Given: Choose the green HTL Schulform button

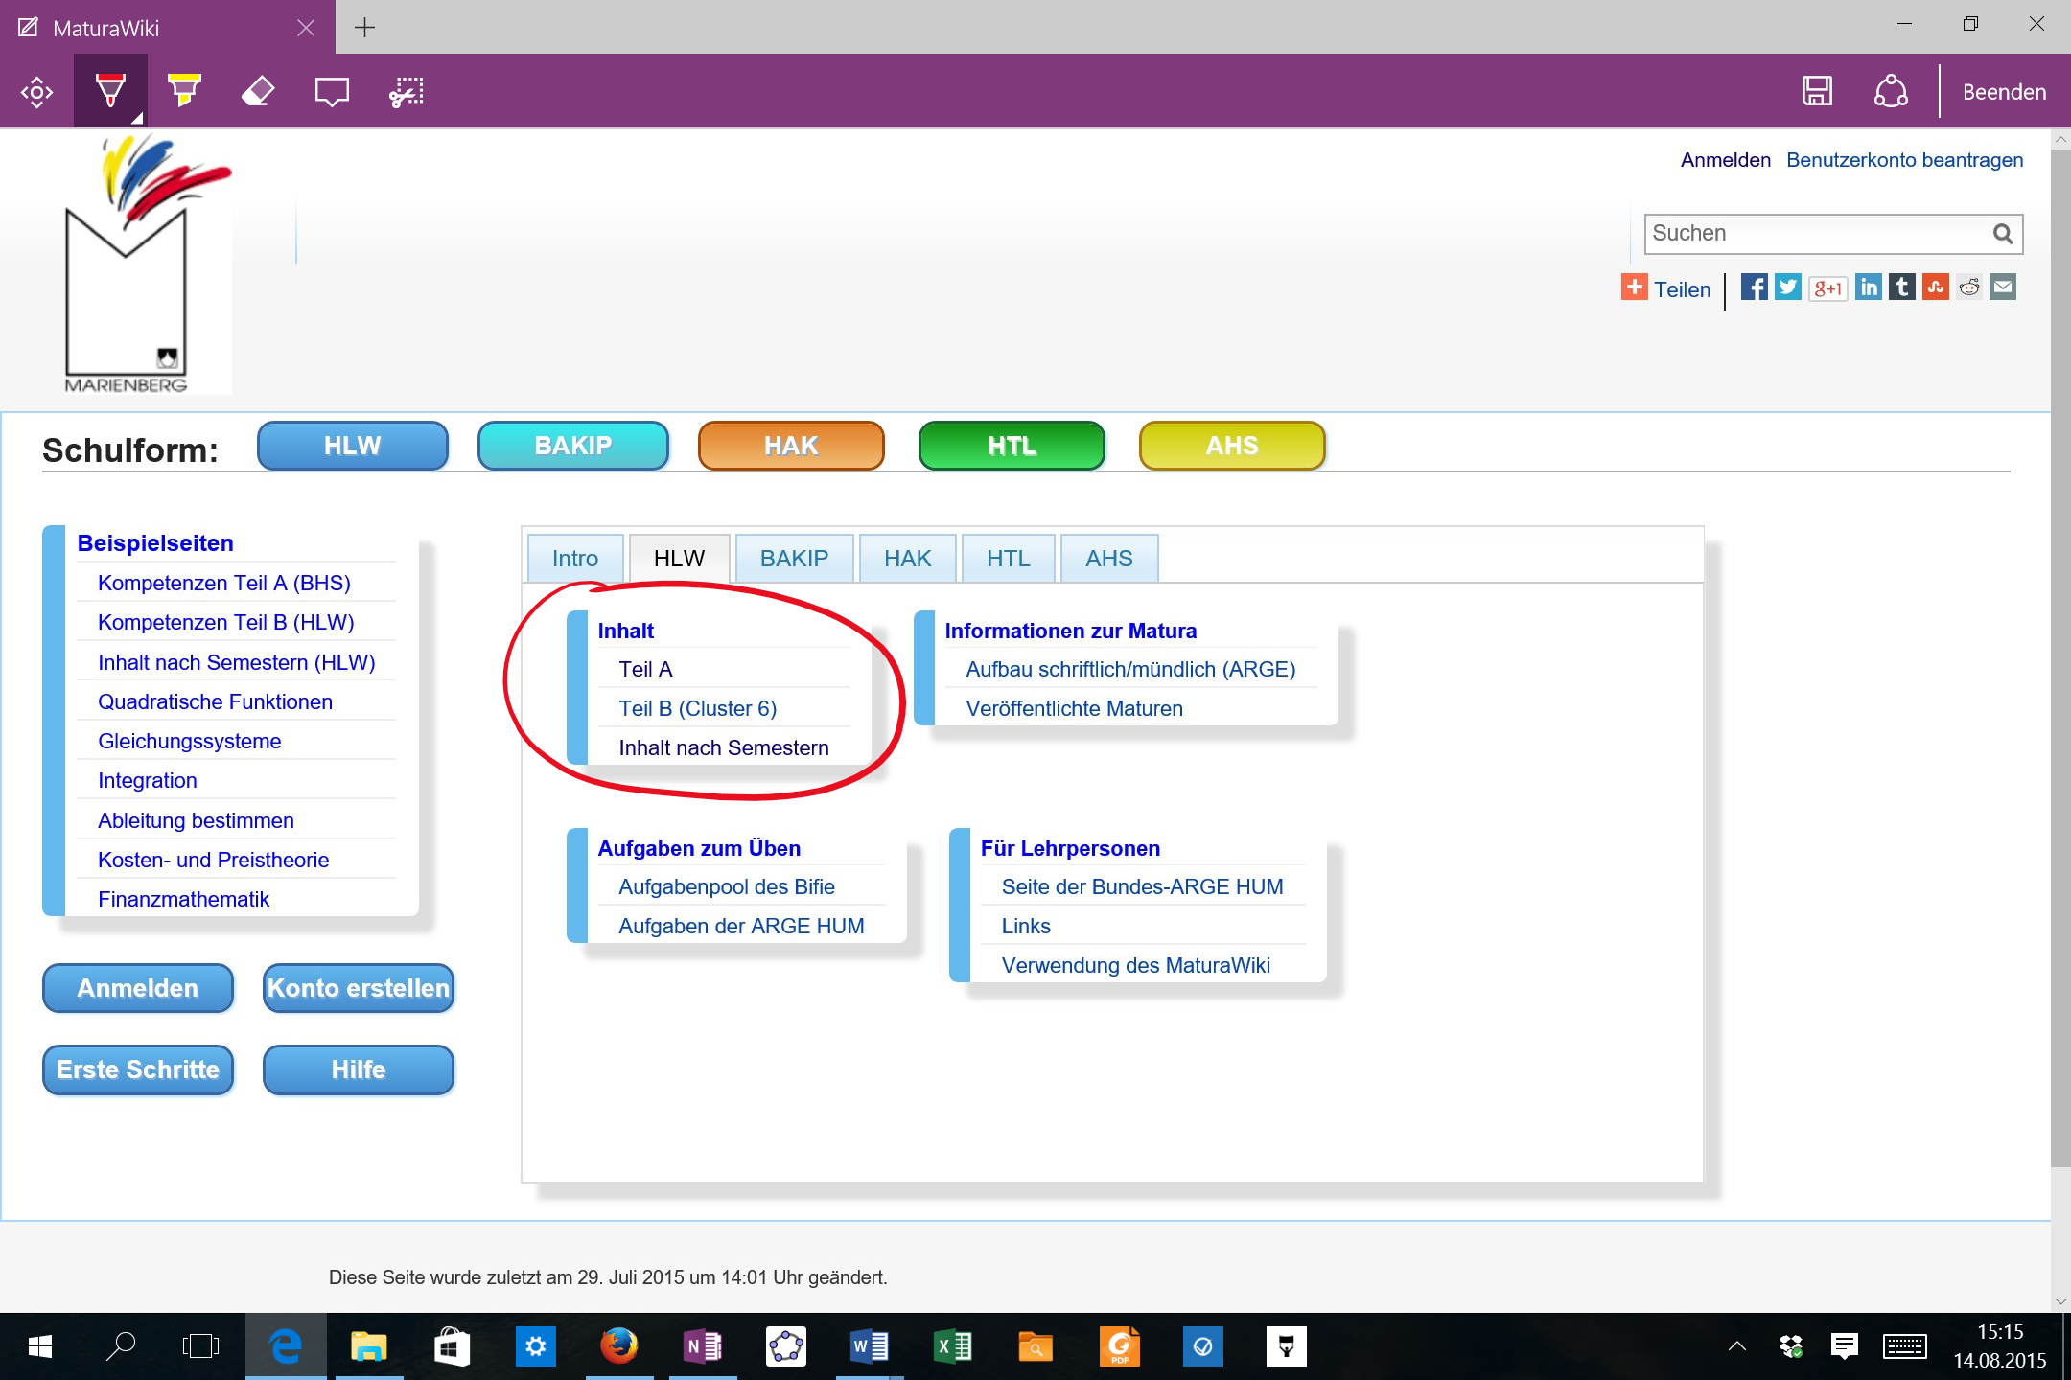Looking at the screenshot, I should coord(1012,446).
